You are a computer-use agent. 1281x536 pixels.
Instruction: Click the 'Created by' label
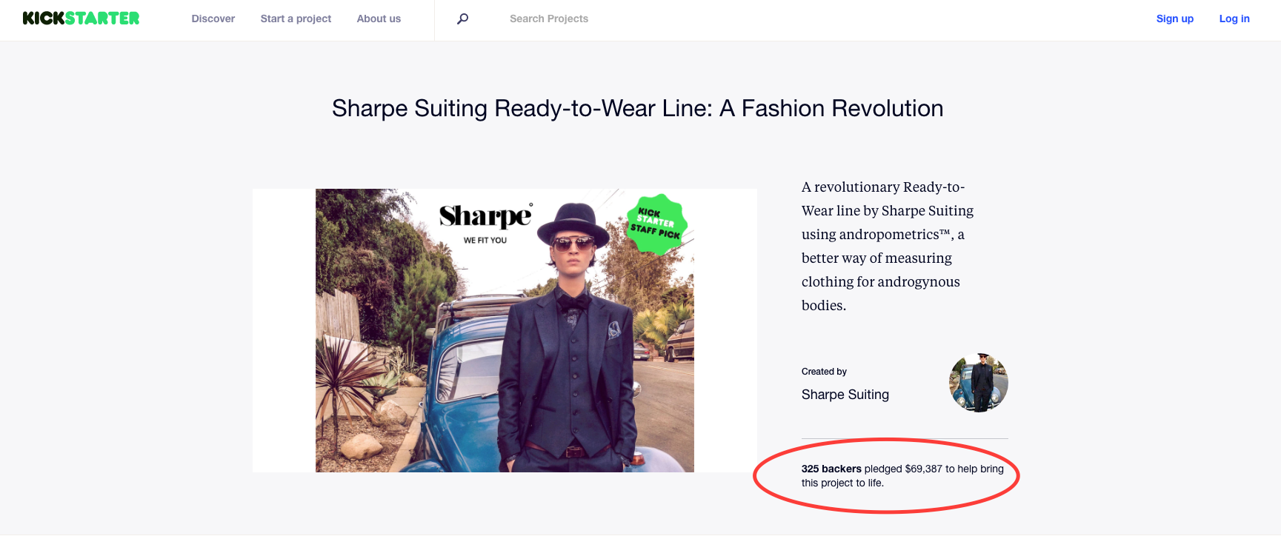click(824, 372)
